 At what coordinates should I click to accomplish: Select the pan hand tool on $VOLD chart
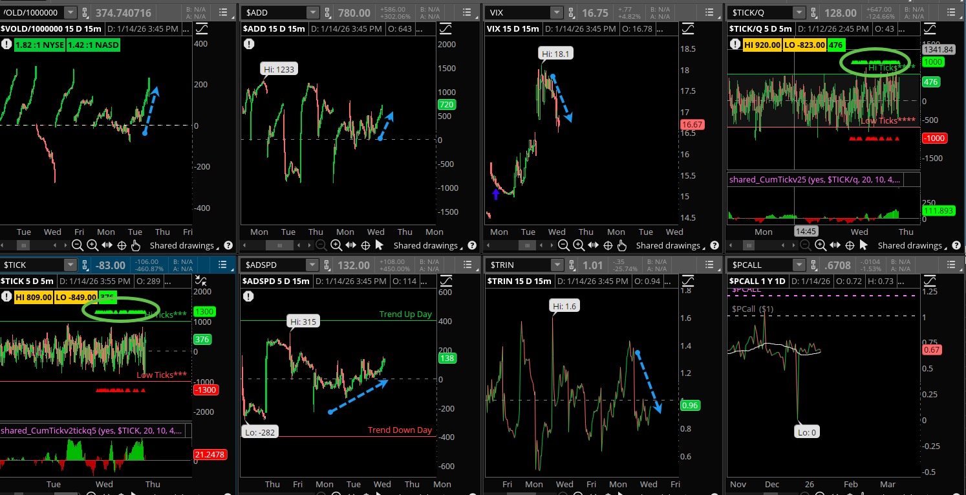coord(135,245)
